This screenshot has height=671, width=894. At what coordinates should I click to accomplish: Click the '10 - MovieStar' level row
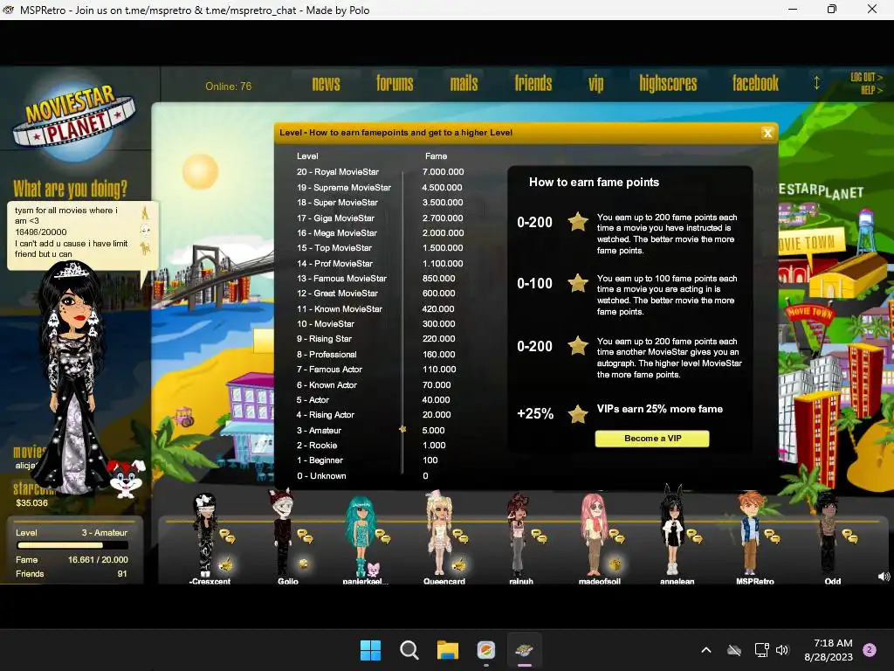point(325,323)
